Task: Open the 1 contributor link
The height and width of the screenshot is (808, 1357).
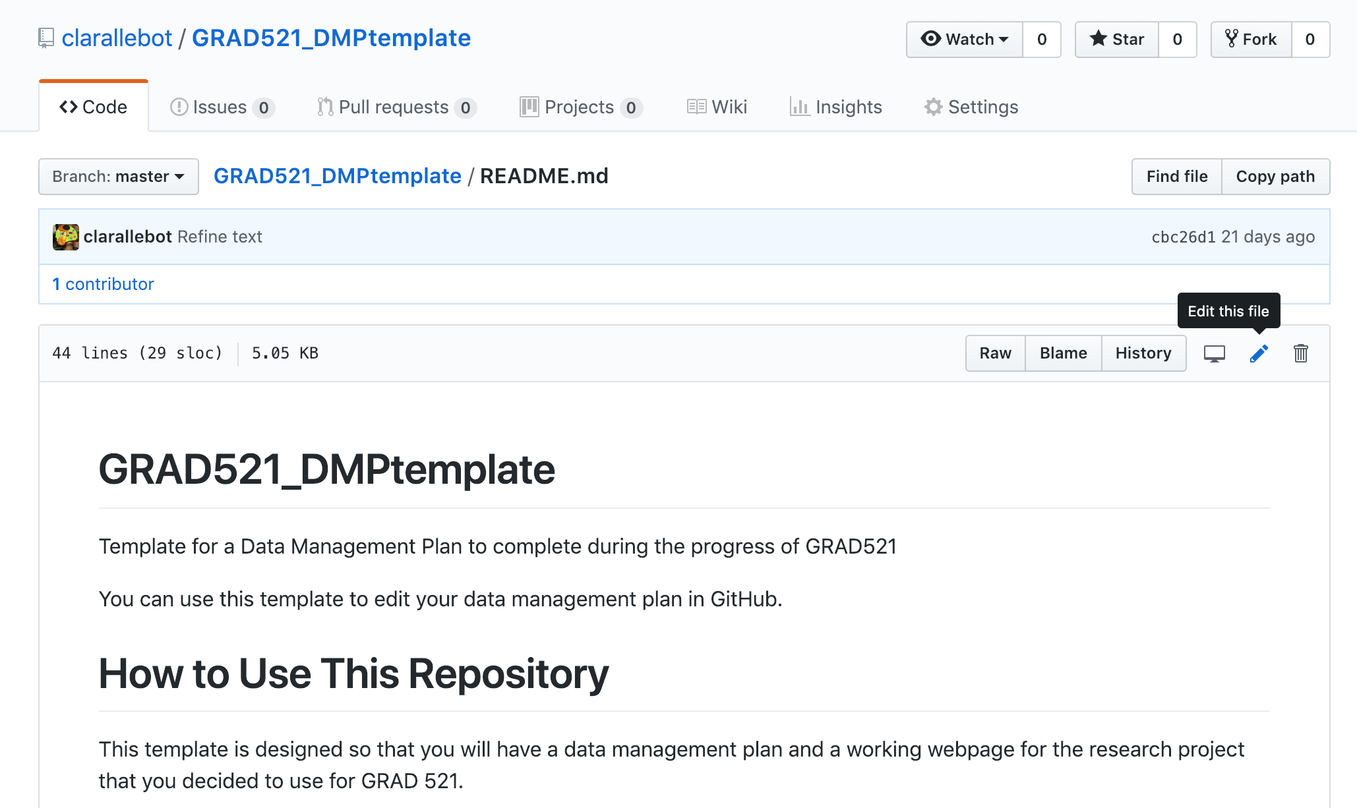Action: [x=103, y=284]
